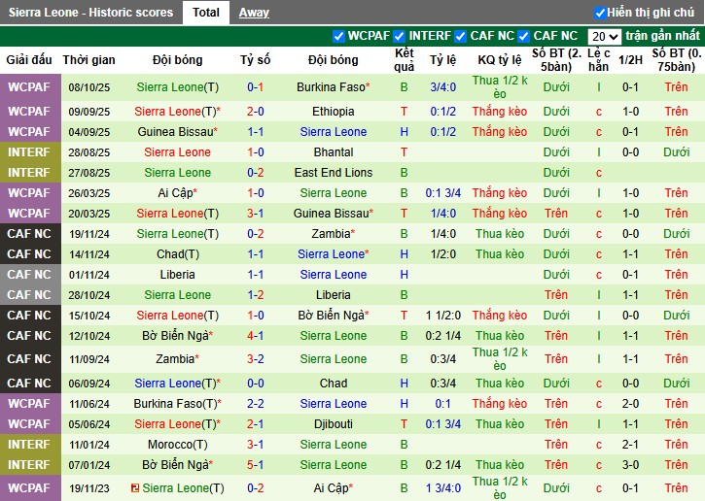
Task: Click the Morocco(T) team link
Action: click(x=177, y=445)
